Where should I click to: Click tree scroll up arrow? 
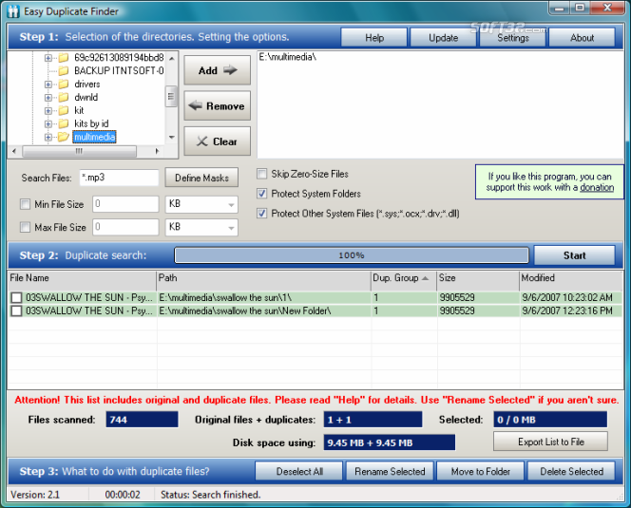(x=172, y=58)
